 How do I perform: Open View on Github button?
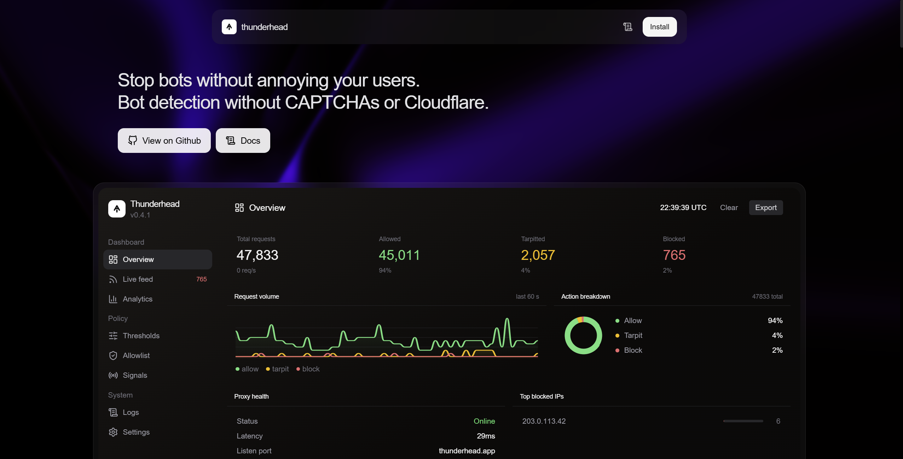(164, 141)
